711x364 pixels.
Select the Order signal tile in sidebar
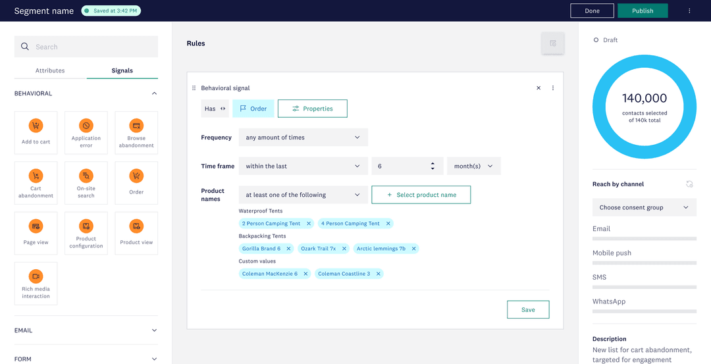click(136, 183)
